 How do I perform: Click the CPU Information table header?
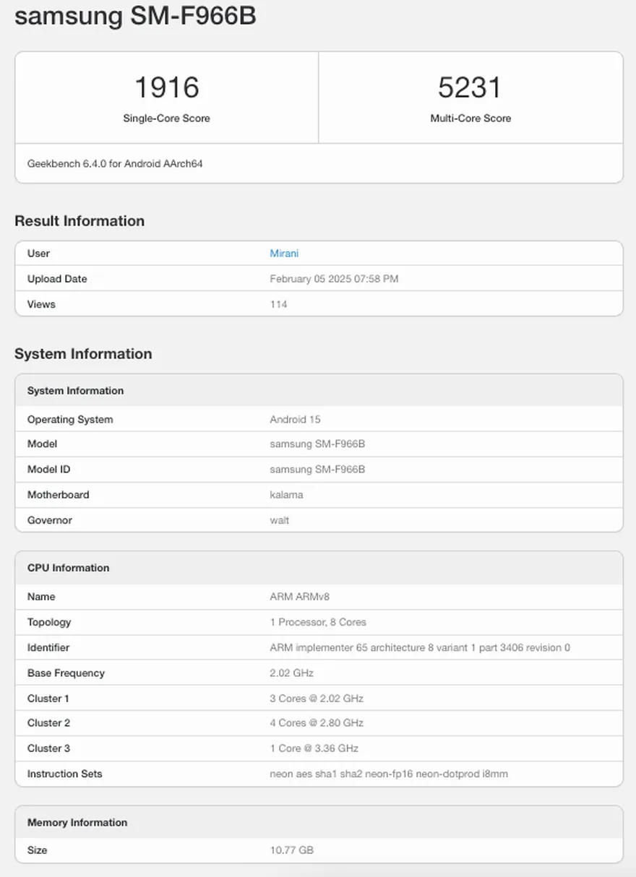click(x=319, y=568)
